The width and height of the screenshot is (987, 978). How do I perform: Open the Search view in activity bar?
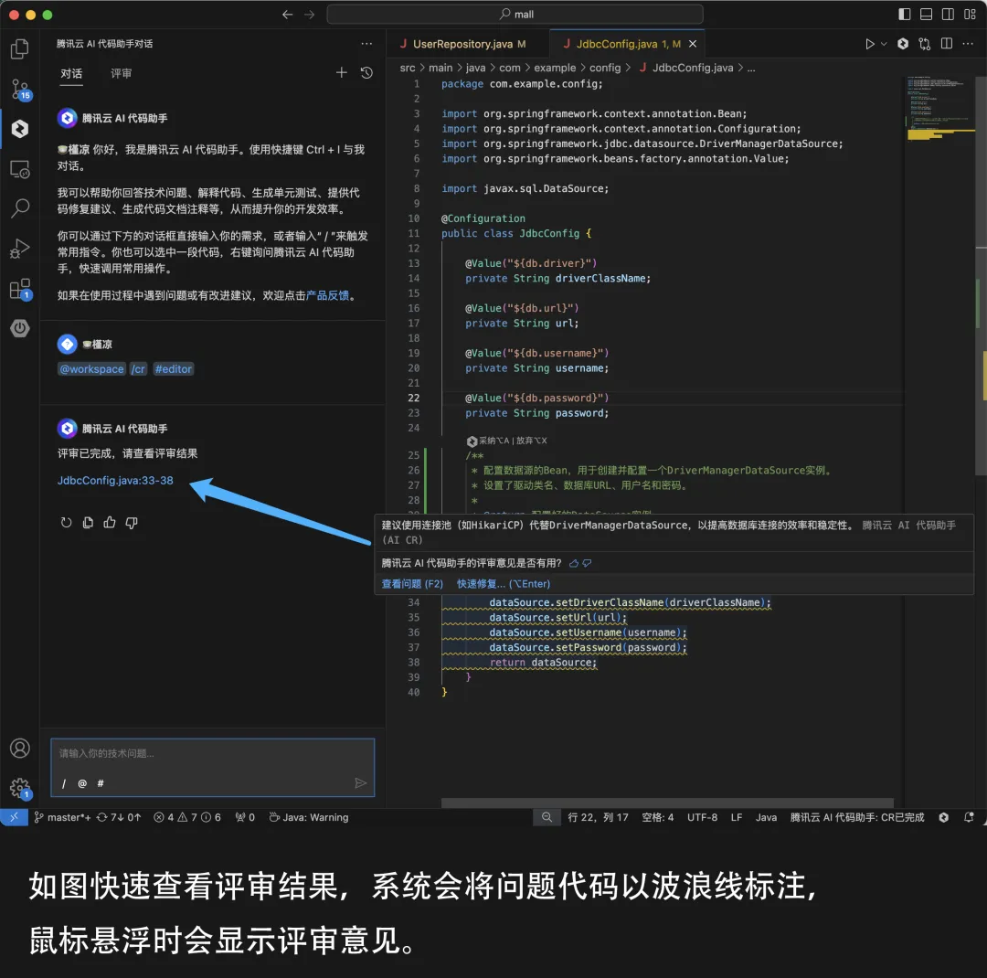(x=19, y=208)
